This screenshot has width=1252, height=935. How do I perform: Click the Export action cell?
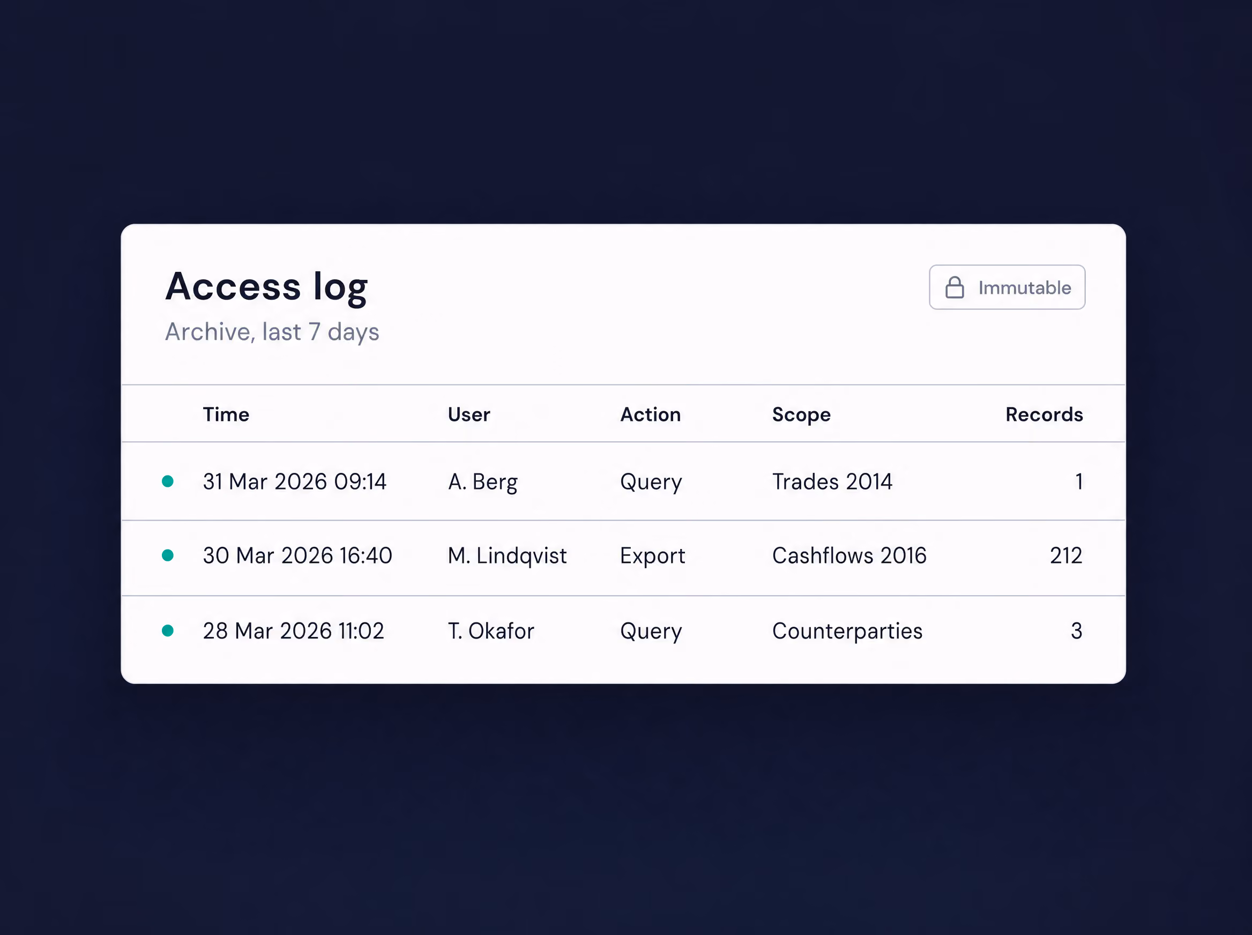tap(652, 557)
